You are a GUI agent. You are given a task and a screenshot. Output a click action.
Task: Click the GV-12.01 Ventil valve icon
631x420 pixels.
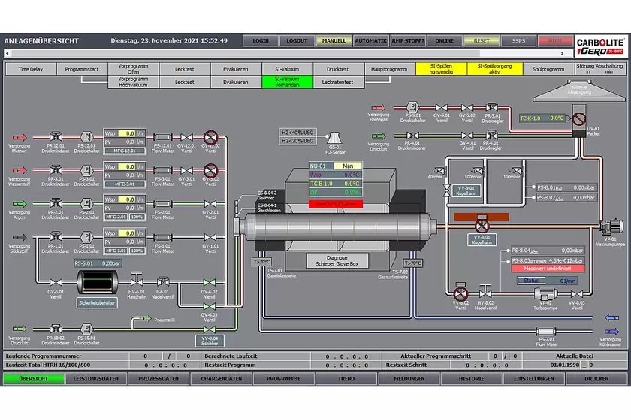186,137
